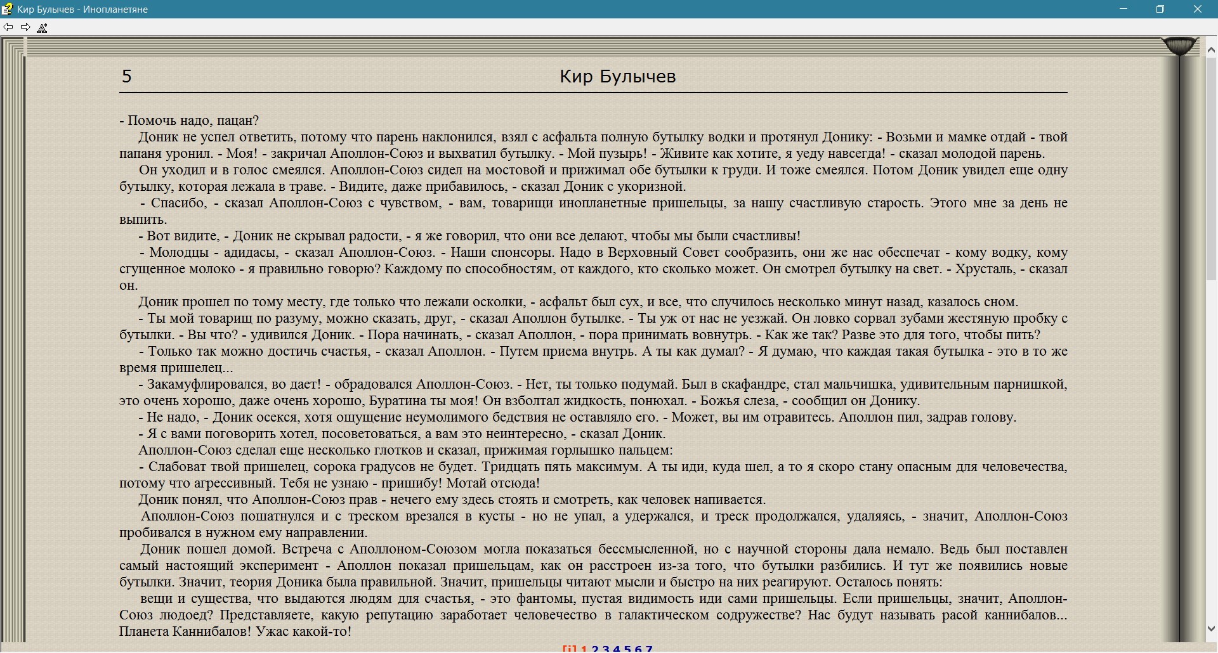The width and height of the screenshot is (1218, 653).
Task: Go to page 6 link
Action: [638, 649]
